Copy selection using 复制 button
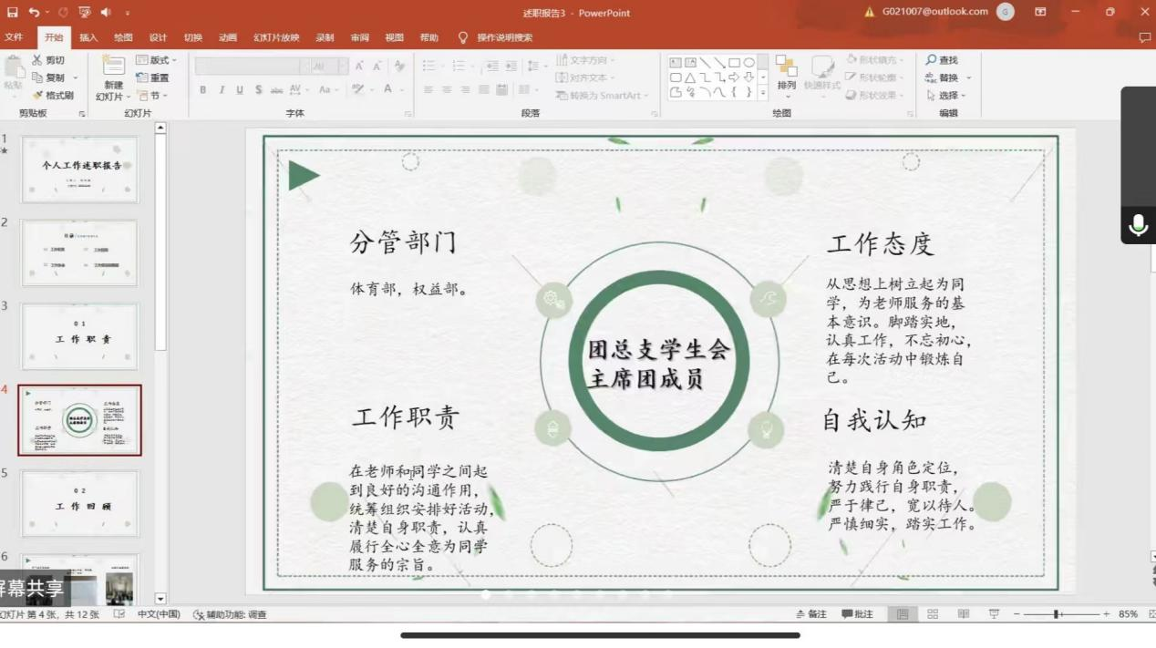 48,77
